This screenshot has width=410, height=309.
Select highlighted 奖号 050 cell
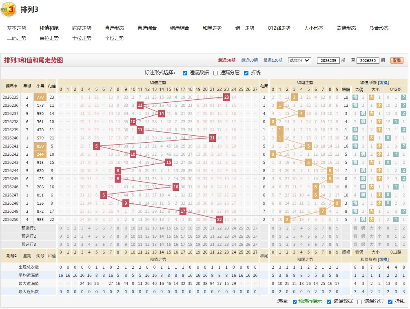[40, 146]
